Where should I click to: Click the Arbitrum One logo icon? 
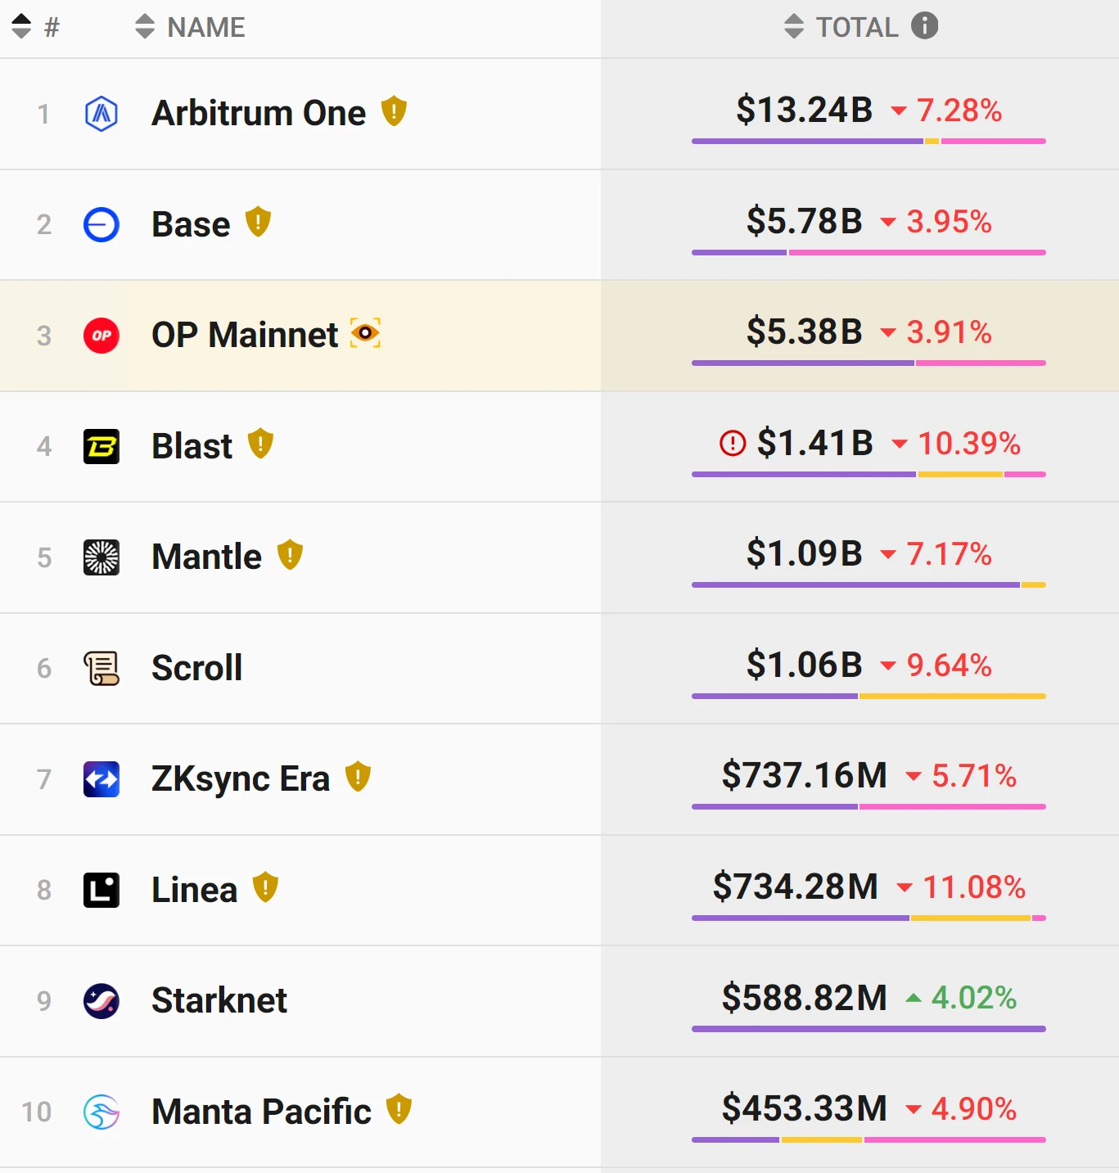[102, 114]
